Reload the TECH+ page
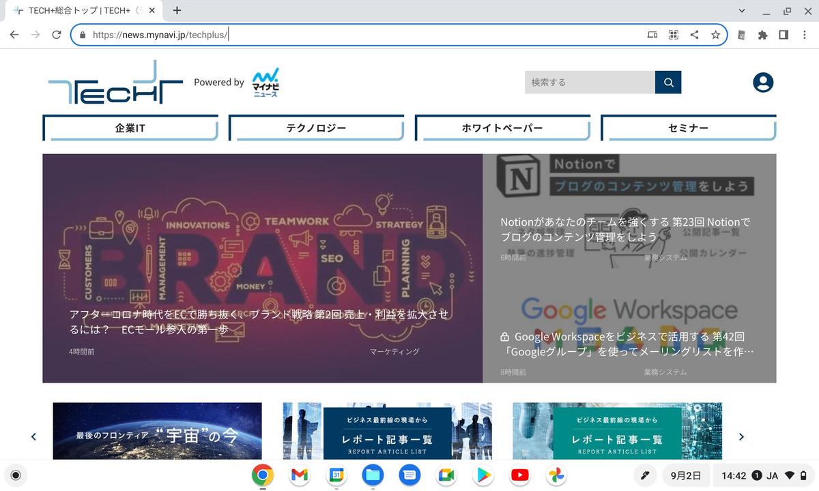 [57, 35]
